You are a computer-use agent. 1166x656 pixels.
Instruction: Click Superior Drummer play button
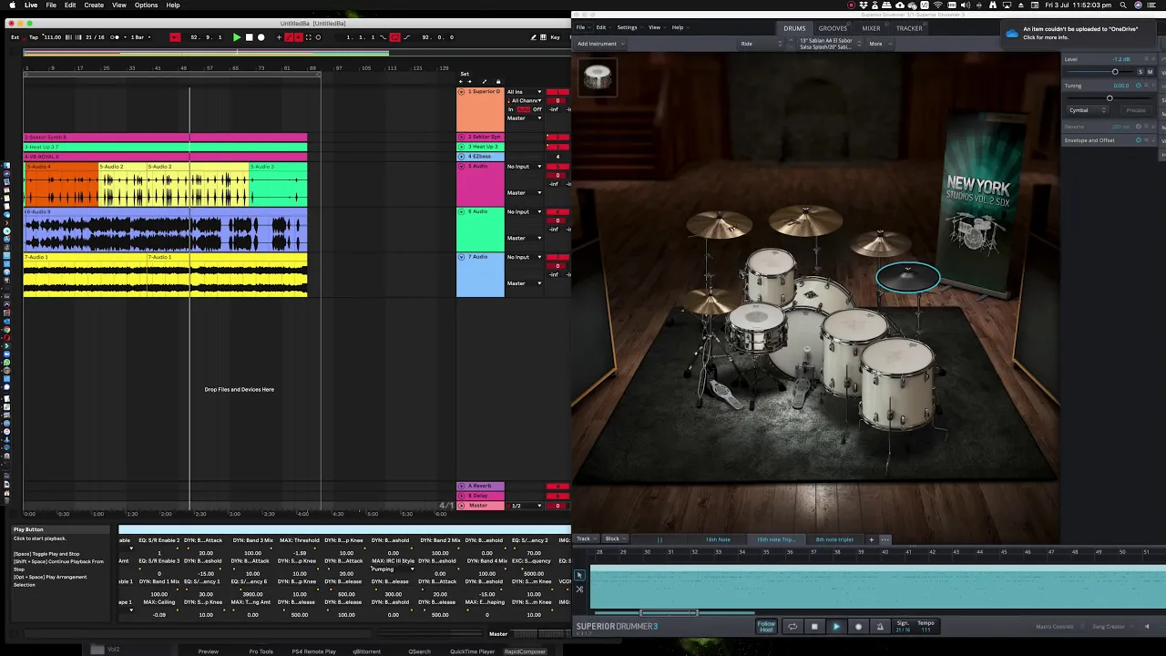tap(836, 627)
